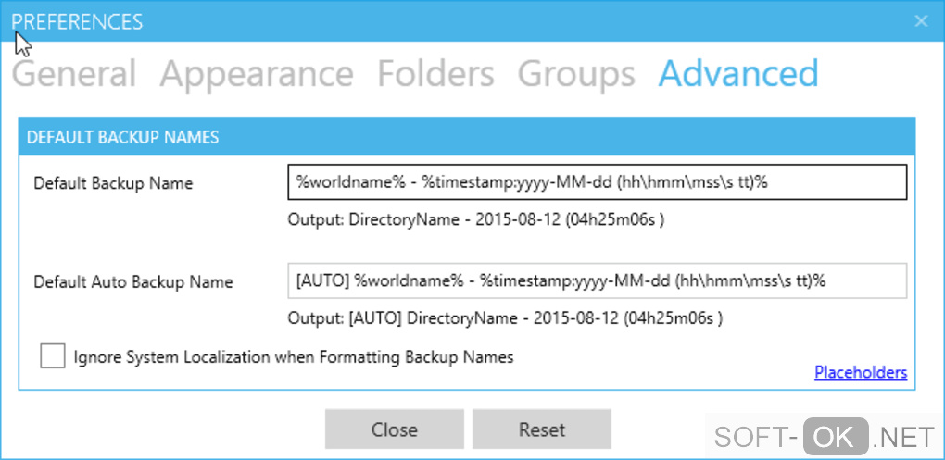Click the Reset button
The height and width of the screenshot is (460, 945).
click(542, 429)
